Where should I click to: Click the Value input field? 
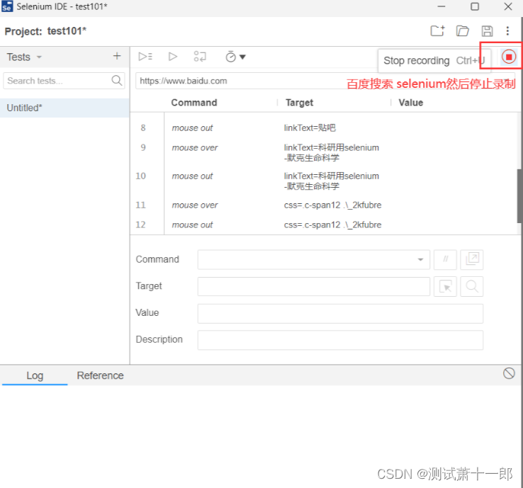click(340, 313)
